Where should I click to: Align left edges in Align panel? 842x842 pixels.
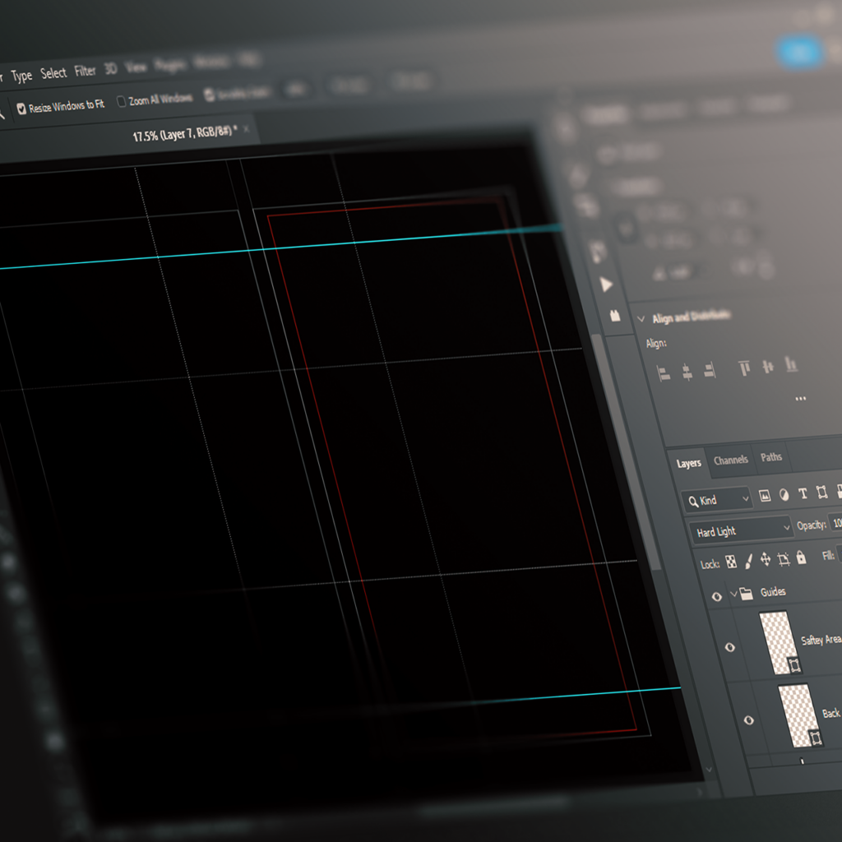(x=664, y=372)
